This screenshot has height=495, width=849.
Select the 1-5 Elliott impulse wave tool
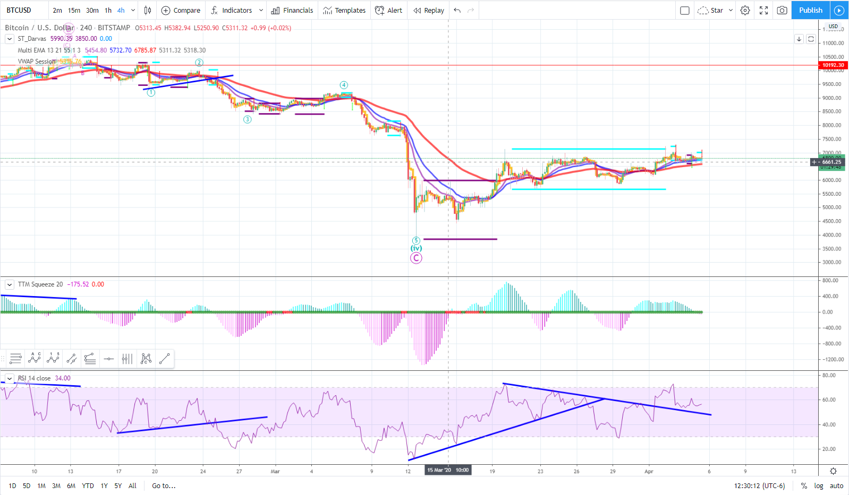[53, 359]
